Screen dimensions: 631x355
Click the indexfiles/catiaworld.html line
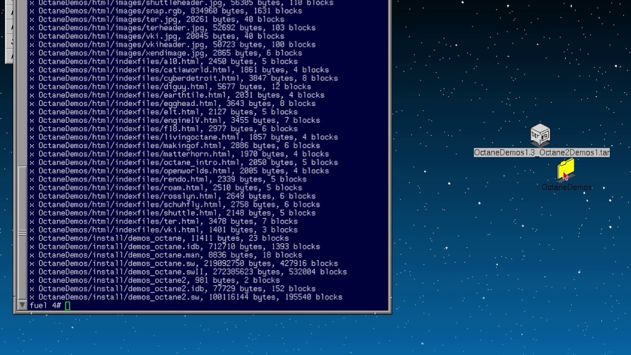tap(179, 71)
